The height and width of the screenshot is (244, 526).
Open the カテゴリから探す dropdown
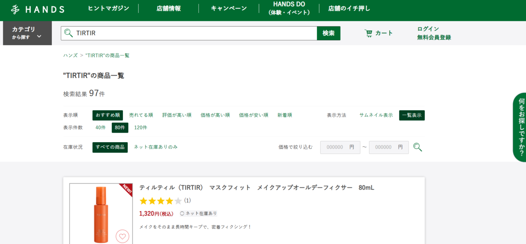27,33
